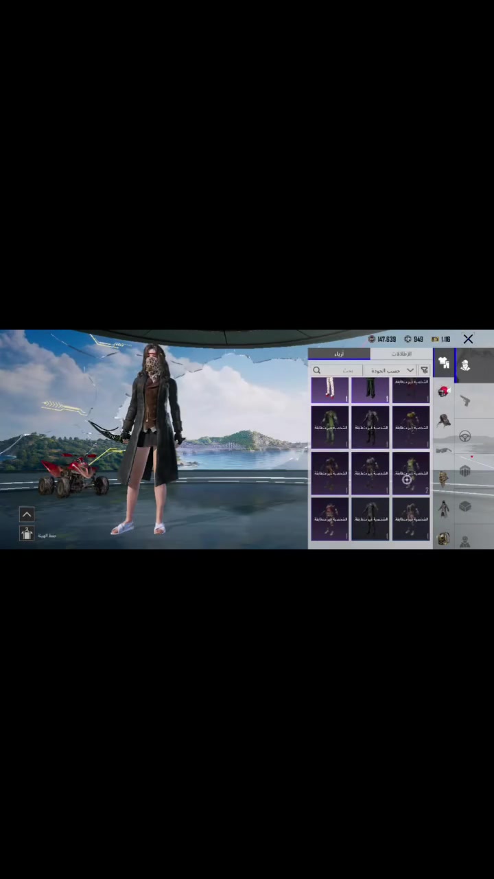Open the أزياء outfits tab

pyautogui.click(x=339, y=354)
